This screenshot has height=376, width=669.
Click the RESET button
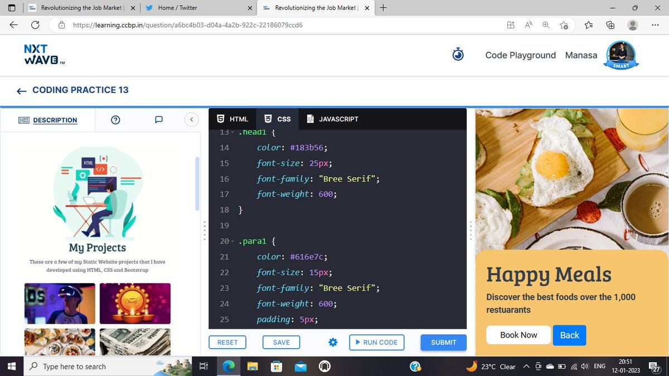227,342
